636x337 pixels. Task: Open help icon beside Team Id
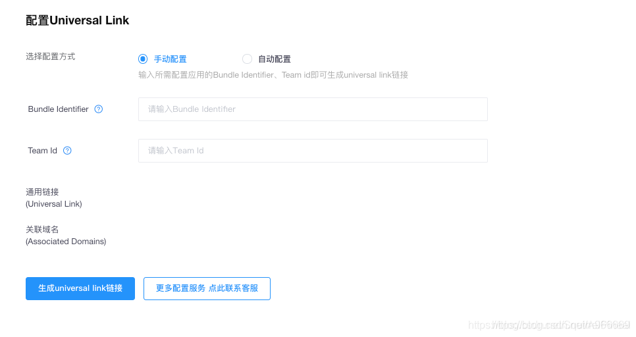click(67, 151)
